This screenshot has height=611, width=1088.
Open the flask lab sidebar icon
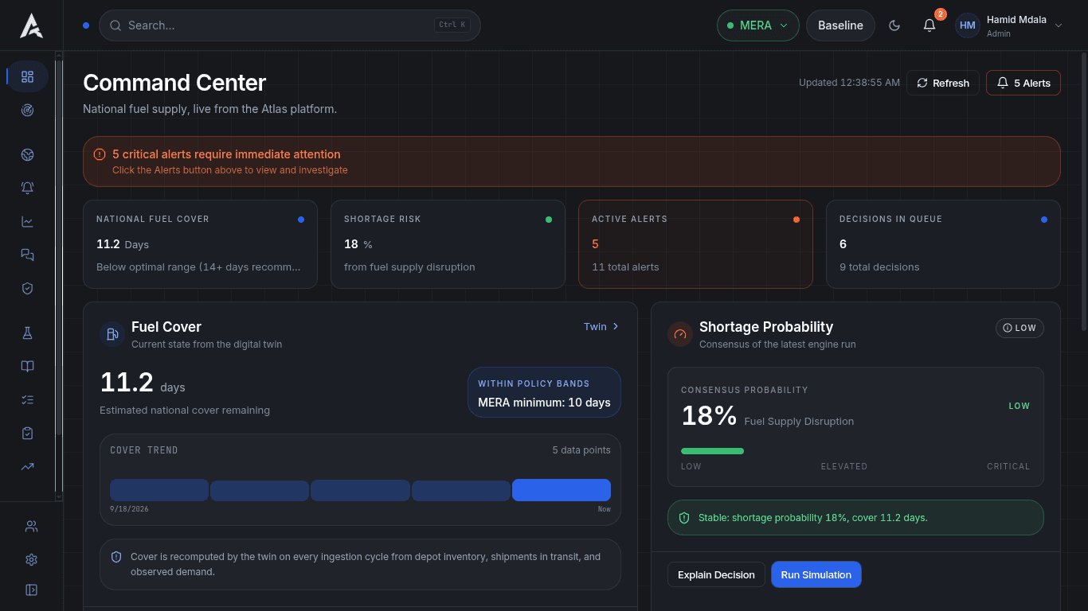(x=27, y=333)
